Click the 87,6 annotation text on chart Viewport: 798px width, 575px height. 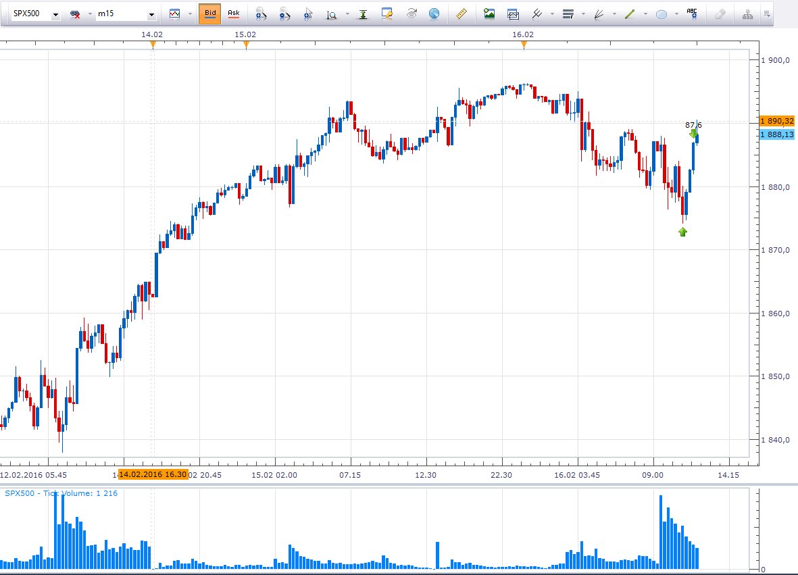pos(694,125)
